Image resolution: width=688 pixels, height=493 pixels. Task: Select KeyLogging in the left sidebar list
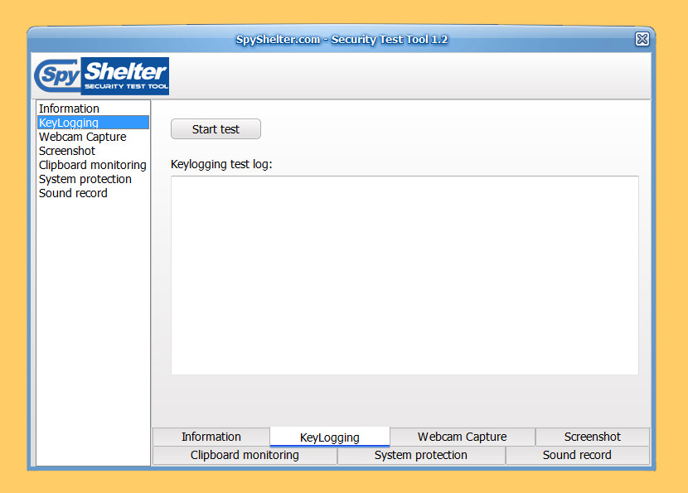click(69, 123)
